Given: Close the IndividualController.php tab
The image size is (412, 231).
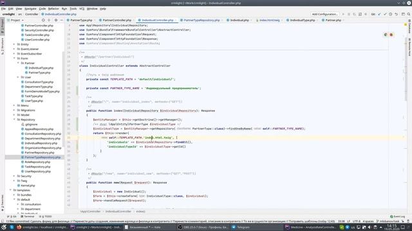Looking at the screenshot, I should point(176,20).
